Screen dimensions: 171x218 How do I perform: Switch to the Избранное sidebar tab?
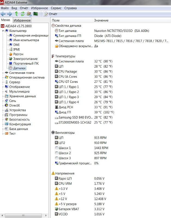pyautogui.click(x=22, y=20)
